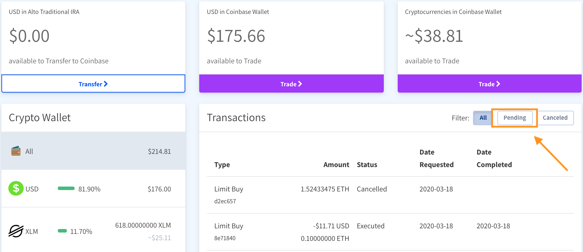The image size is (583, 252).
Task: Click Trade under Cryptocurrencies in Coinbase Wallet
Action: [490, 84]
